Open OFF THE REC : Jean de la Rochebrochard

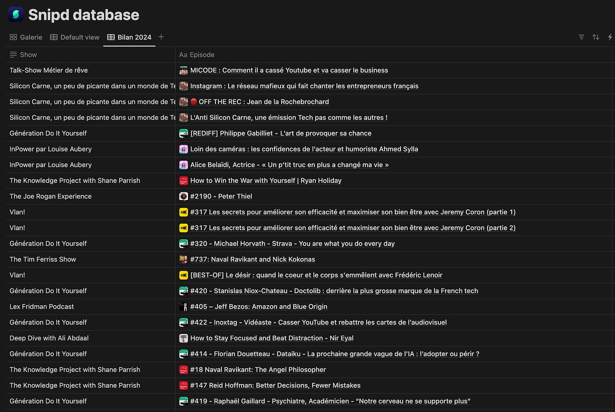click(x=260, y=102)
